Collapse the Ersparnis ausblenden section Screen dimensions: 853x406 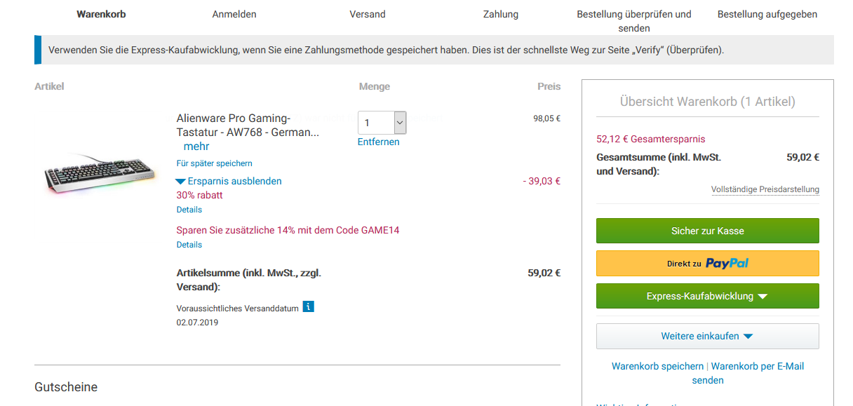(x=229, y=181)
